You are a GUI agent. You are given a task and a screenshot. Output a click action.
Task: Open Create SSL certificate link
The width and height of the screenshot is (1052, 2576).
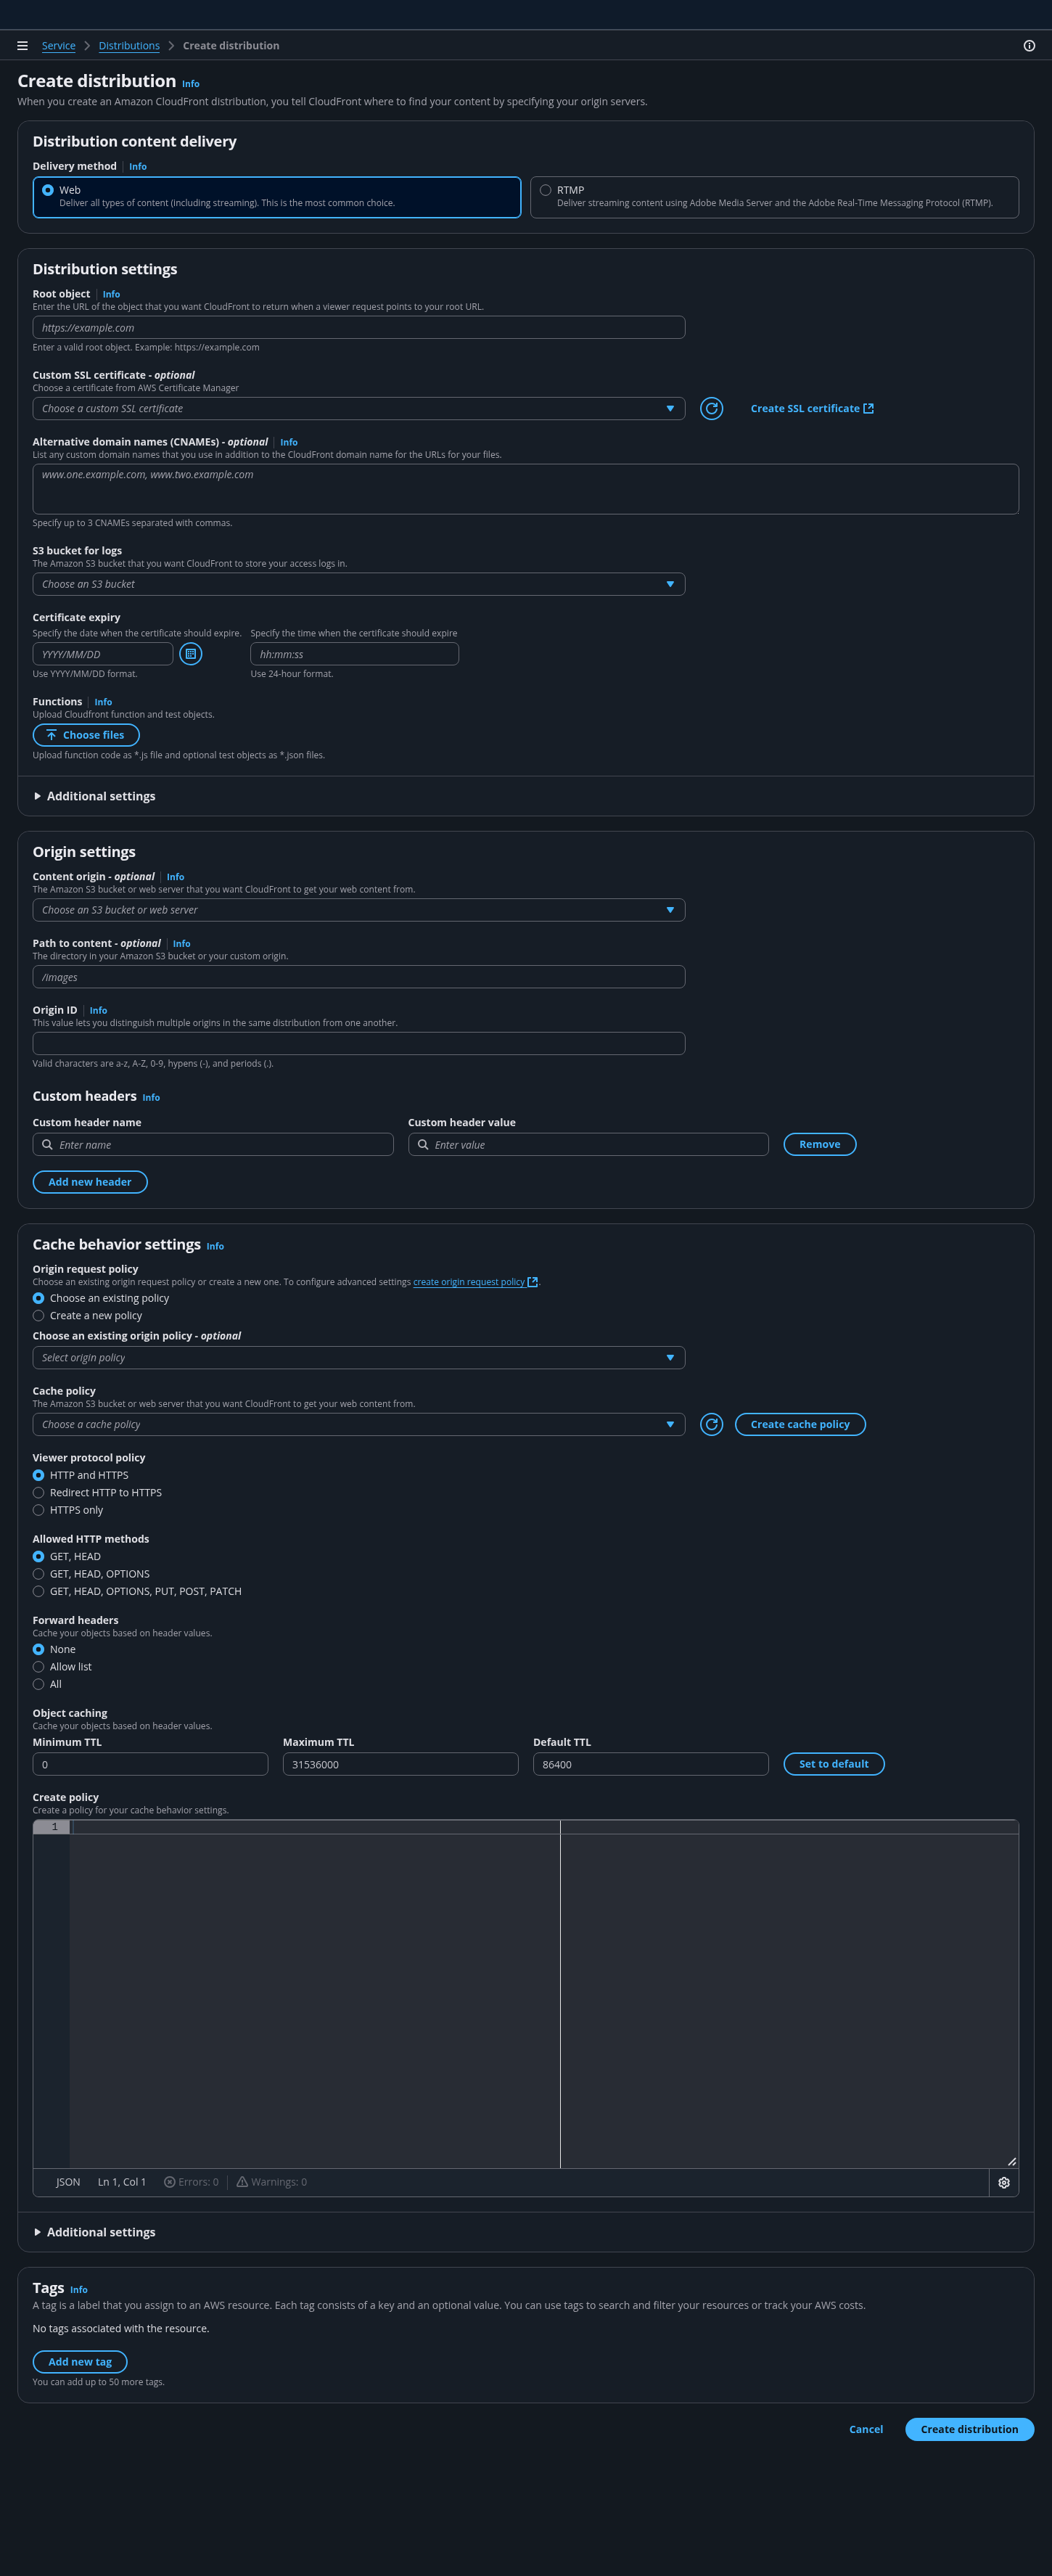[x=811, y=408]
